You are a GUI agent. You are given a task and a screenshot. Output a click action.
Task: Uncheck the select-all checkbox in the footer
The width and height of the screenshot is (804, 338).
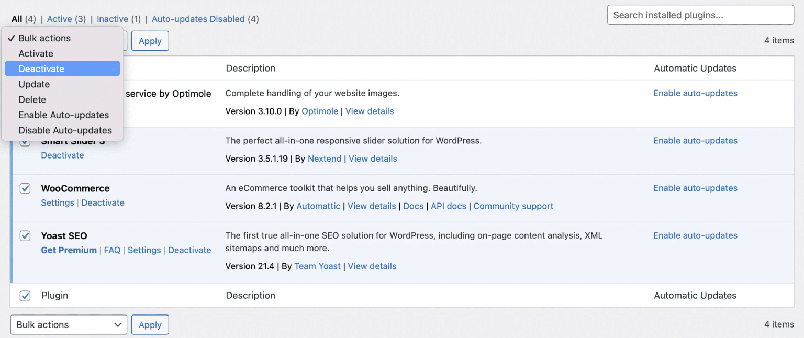(x=25, y=296)
